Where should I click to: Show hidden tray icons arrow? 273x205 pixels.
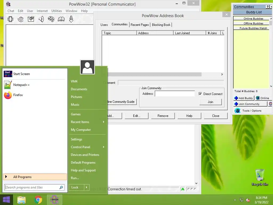click(x=235, y=200)
